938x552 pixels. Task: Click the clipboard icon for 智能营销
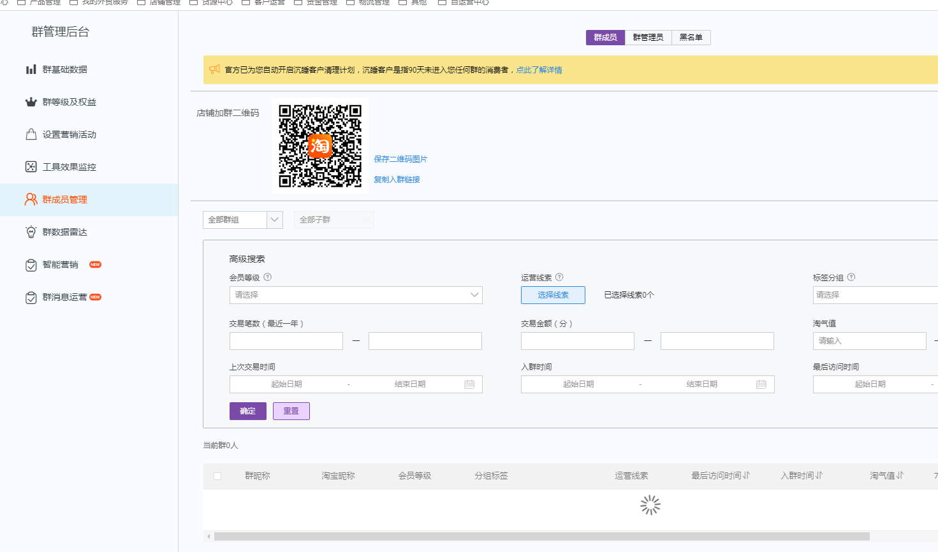click(x=31, y=265)
